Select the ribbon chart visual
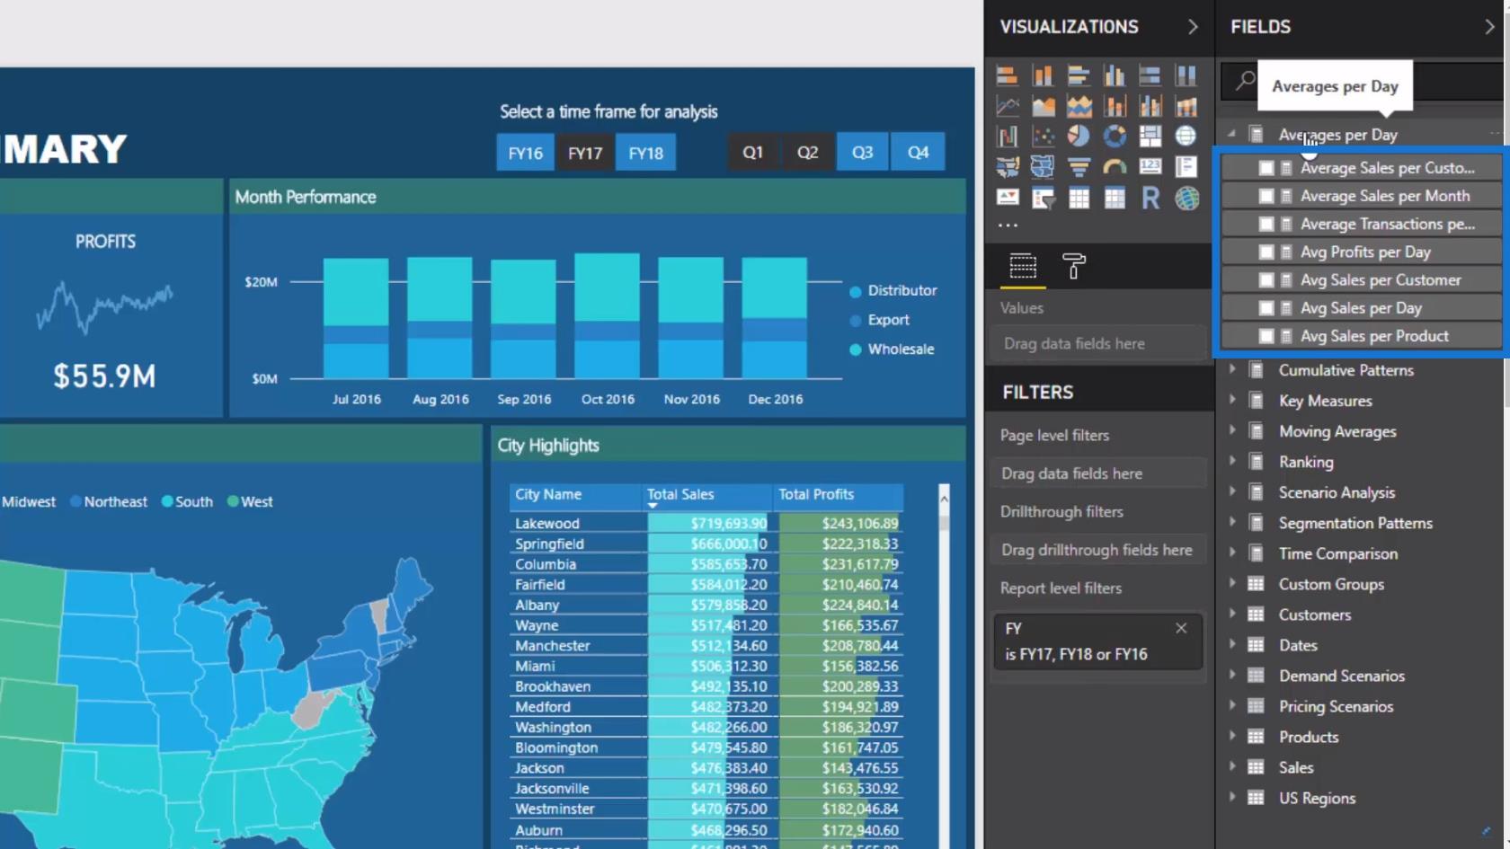 [x=1186, y=106]
